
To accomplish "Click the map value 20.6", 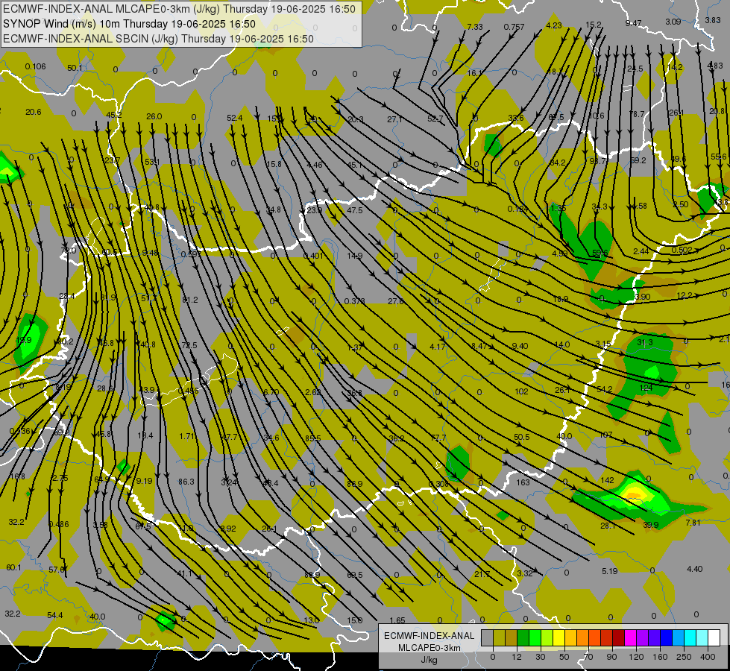I will click(33, 113).
